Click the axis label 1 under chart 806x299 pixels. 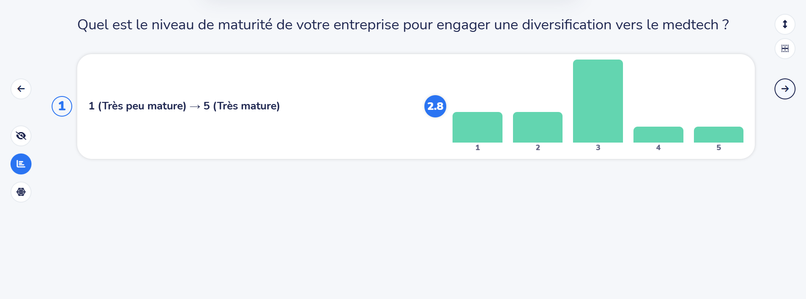click(477, 148)
